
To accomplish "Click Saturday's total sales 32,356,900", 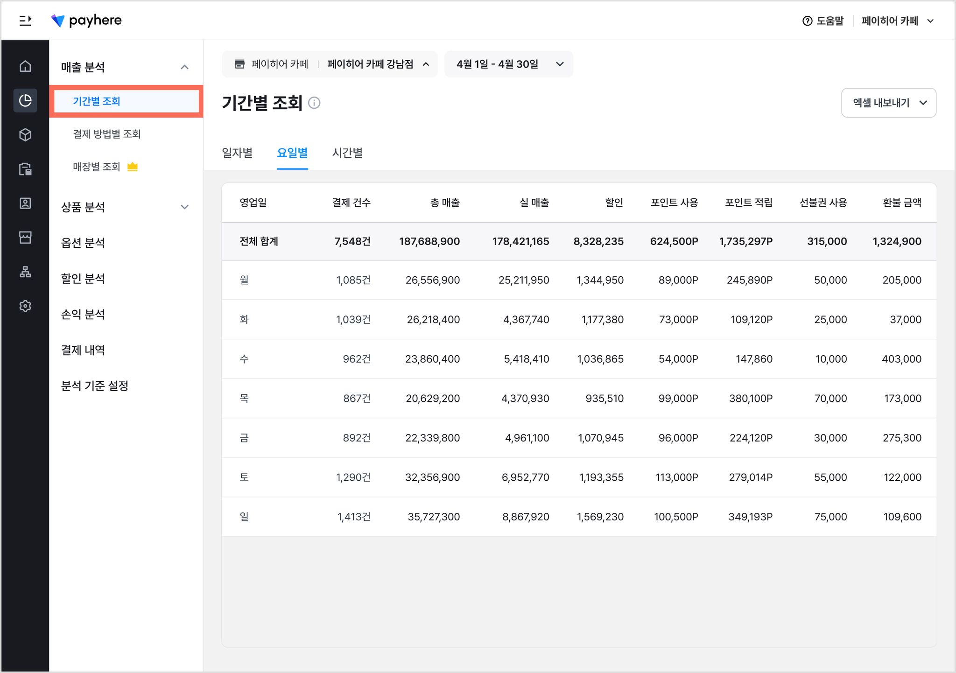I will [x=433, y=477].
